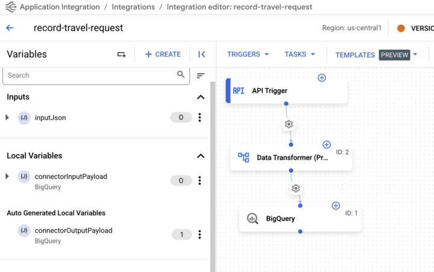Viewport: 434px width, 272px height.
Task: Collapse the Variables side panel
Action: tap(202, 54)
